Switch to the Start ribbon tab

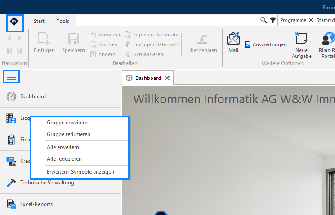[x=39, y=21]
